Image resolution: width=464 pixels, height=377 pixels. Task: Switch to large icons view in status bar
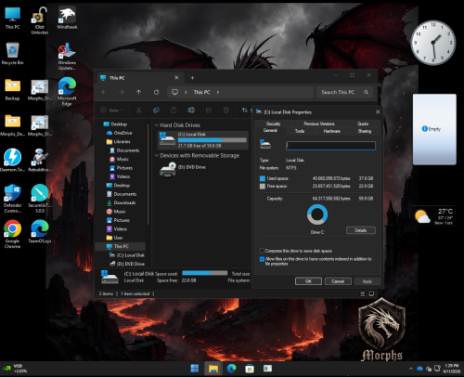pos(371,293)
